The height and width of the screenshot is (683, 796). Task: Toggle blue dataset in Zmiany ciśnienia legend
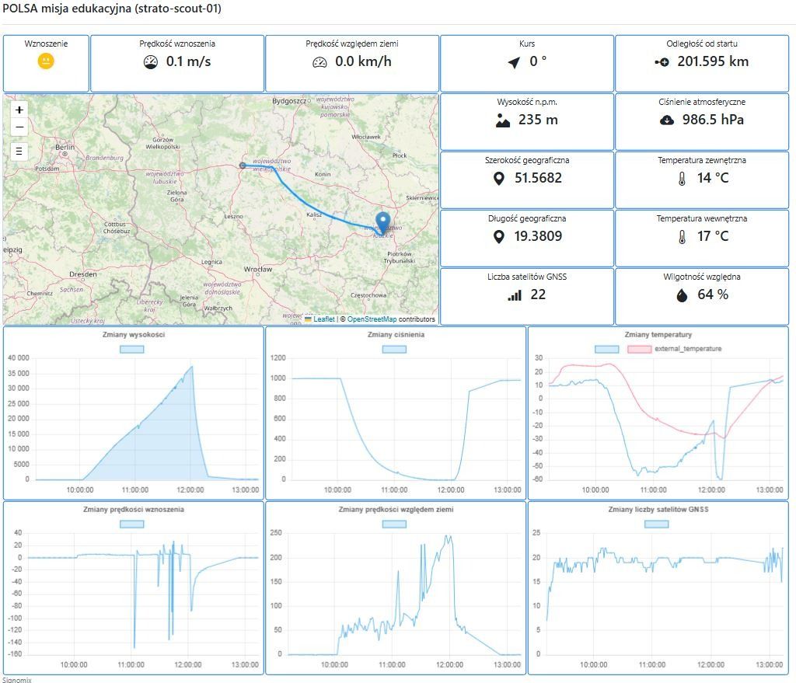395,350
